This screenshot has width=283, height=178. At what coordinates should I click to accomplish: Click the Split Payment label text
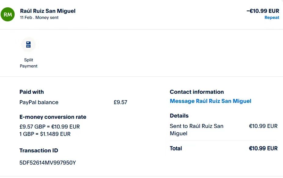(28, 63)
